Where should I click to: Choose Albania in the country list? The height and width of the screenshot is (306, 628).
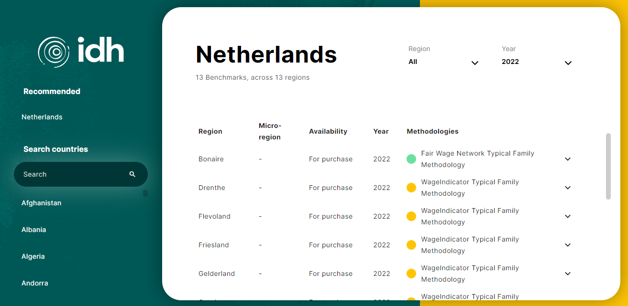tap(34, 230)
